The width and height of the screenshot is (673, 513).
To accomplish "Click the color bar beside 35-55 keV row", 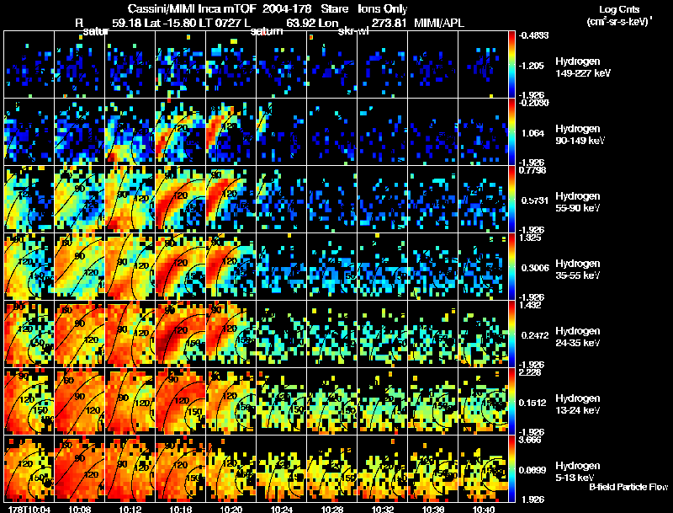I will point(511,266).
